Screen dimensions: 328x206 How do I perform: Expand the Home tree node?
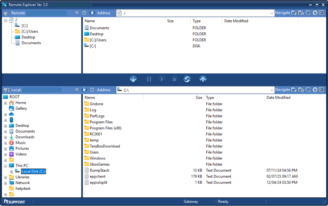pos(6,103)
